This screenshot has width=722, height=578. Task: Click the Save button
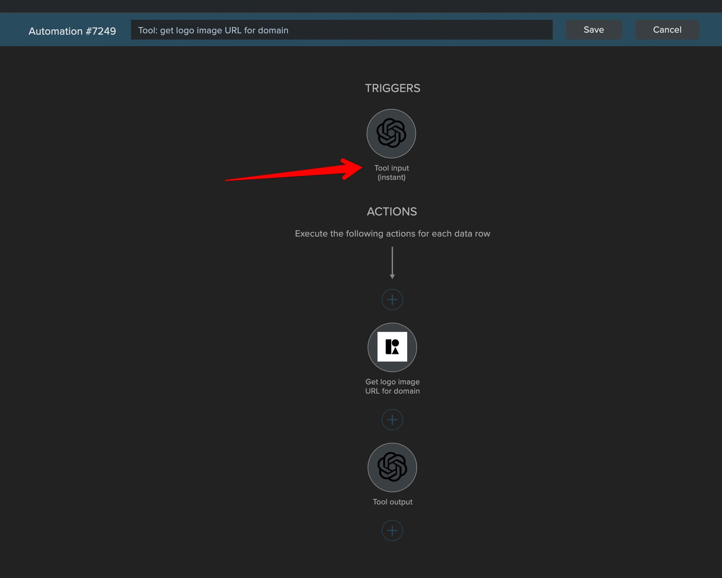point(594,30)
